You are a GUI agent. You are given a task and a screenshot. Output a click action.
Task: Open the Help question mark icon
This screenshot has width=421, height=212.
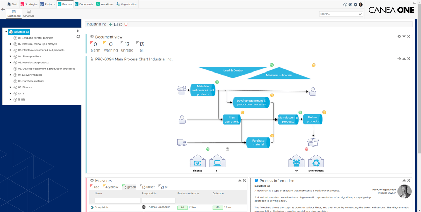[345, 5]
